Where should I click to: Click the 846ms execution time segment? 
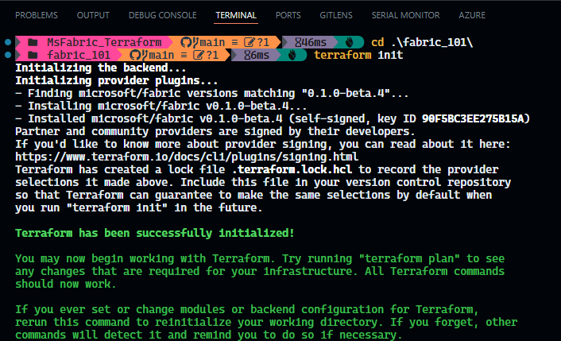tap(311, 42)
